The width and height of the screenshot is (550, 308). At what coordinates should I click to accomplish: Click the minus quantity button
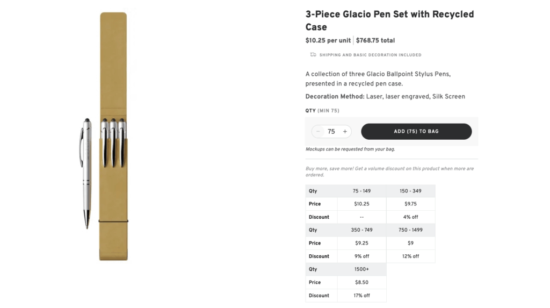318,132
